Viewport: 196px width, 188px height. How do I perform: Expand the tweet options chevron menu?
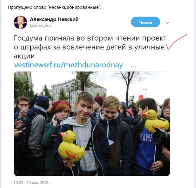coord(167,23)
